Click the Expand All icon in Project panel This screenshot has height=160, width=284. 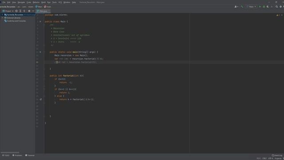click(x=20, y=11)
